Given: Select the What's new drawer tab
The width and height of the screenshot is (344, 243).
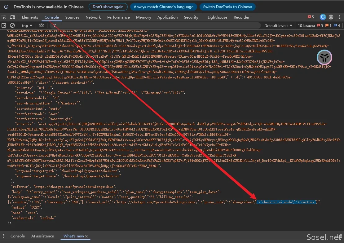Looking at the screenshot, I should click(73, 236).
